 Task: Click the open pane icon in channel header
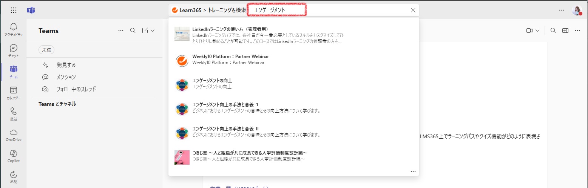[x=565, y=31]
